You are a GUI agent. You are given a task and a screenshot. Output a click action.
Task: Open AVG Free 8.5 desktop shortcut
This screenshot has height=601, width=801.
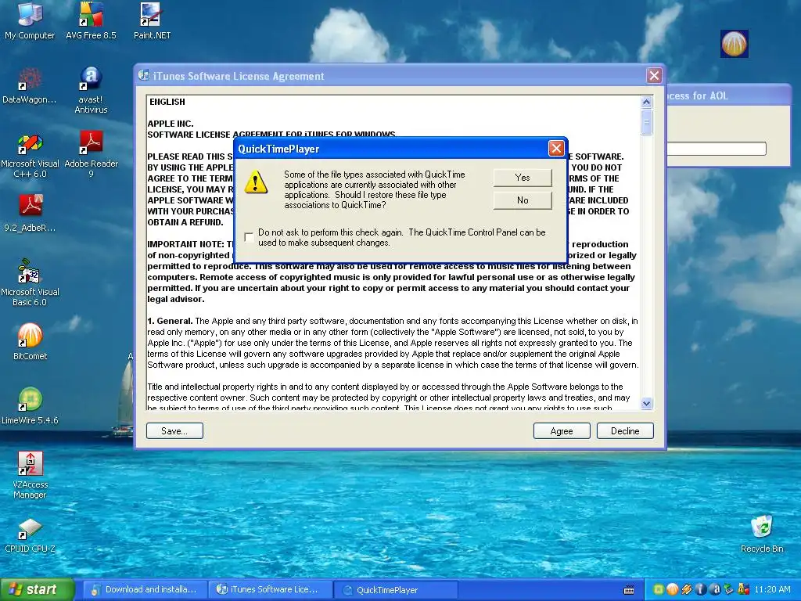[91, 21]
